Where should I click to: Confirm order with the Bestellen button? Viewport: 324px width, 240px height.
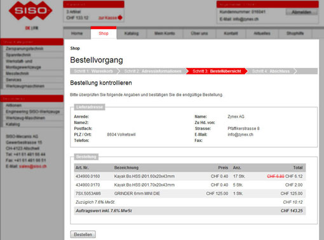point(83,234)
